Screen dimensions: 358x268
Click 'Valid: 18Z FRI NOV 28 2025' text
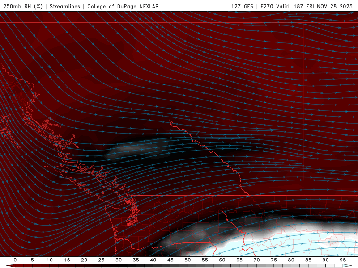point(315,6)
